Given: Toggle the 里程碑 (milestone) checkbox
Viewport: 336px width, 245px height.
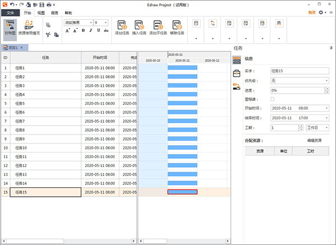Looking at the screenshot, I should click(272, 99).
